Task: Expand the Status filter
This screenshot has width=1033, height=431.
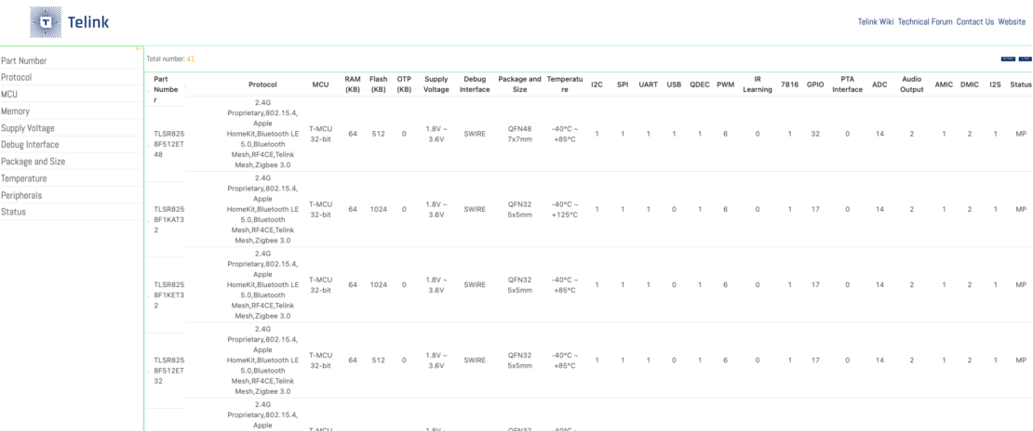Action: pos(71,212)
